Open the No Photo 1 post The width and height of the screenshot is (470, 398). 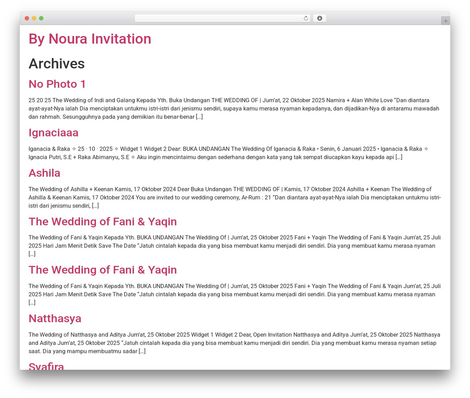[x=57, y=84]
